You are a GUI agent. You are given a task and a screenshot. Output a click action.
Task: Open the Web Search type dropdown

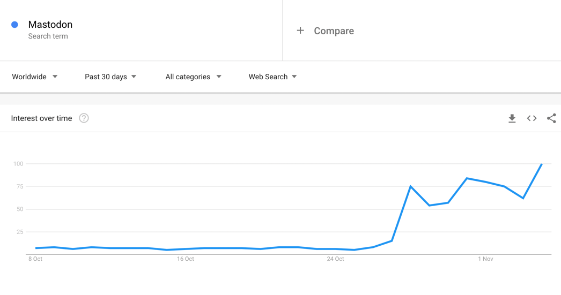tap(272, 77)
